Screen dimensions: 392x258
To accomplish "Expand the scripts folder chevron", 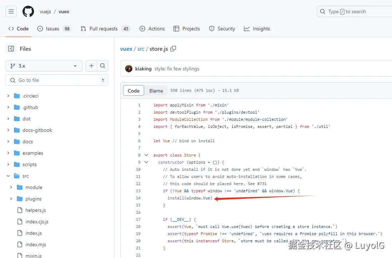I will tap(8, 165).
